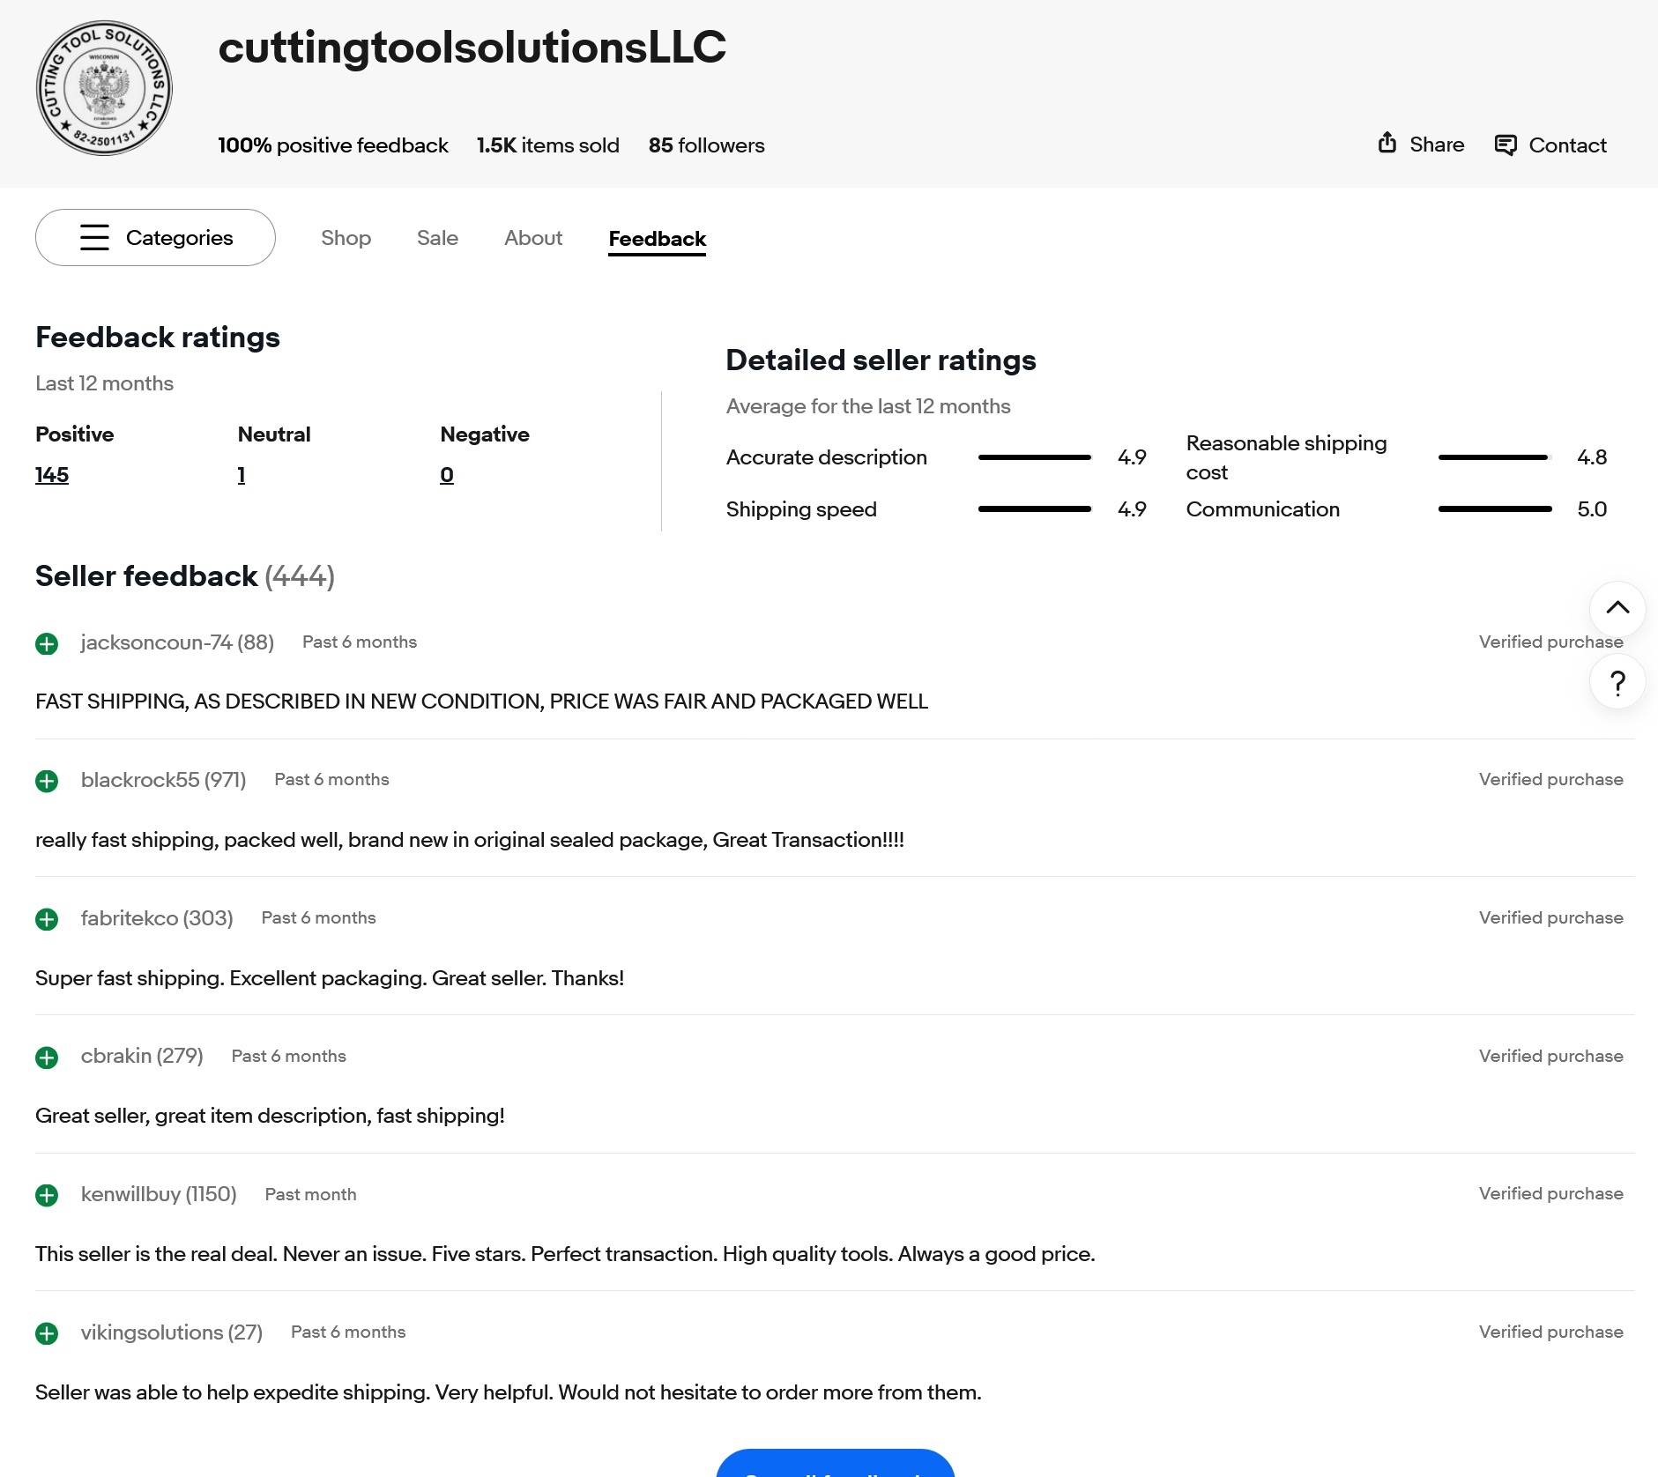Click the positive icon beside fabritekco
Image resolution: width=1658 pixels, height=1477 pixels.
click(x=47, y=920)
